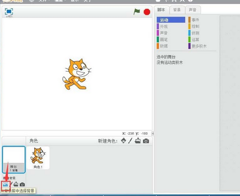Upload sprite from file icon

(138, 141)
